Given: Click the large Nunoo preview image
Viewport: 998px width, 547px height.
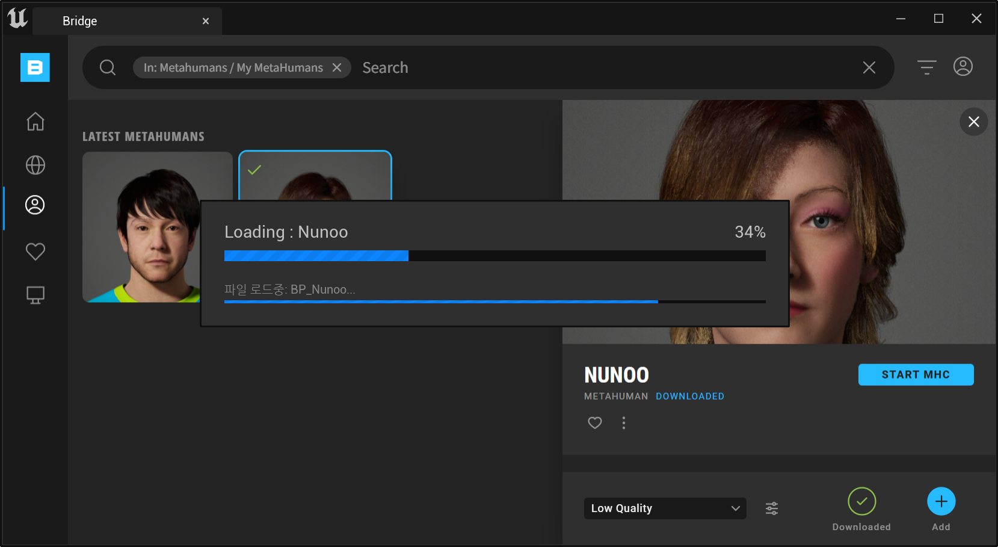Looking at the screenshot, I should pos(779,222).
